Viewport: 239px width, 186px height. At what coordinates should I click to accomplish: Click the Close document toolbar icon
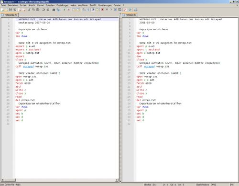click(x=20, y=10)
